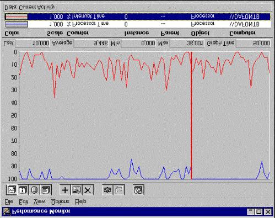The height and width of the screenshot is (218, 275).
Task: Show the report view toolbar icon
Action: 46,190
